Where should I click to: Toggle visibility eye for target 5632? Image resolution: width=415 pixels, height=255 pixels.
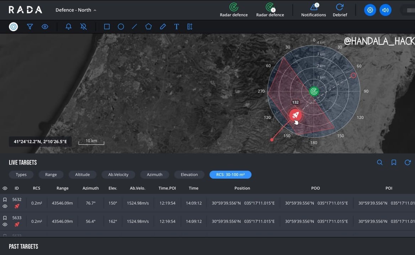(x=5, y=206)
